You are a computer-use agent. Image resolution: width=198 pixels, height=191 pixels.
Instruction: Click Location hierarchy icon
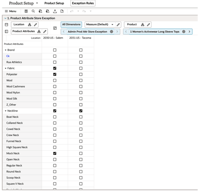[x=29, y=25]
